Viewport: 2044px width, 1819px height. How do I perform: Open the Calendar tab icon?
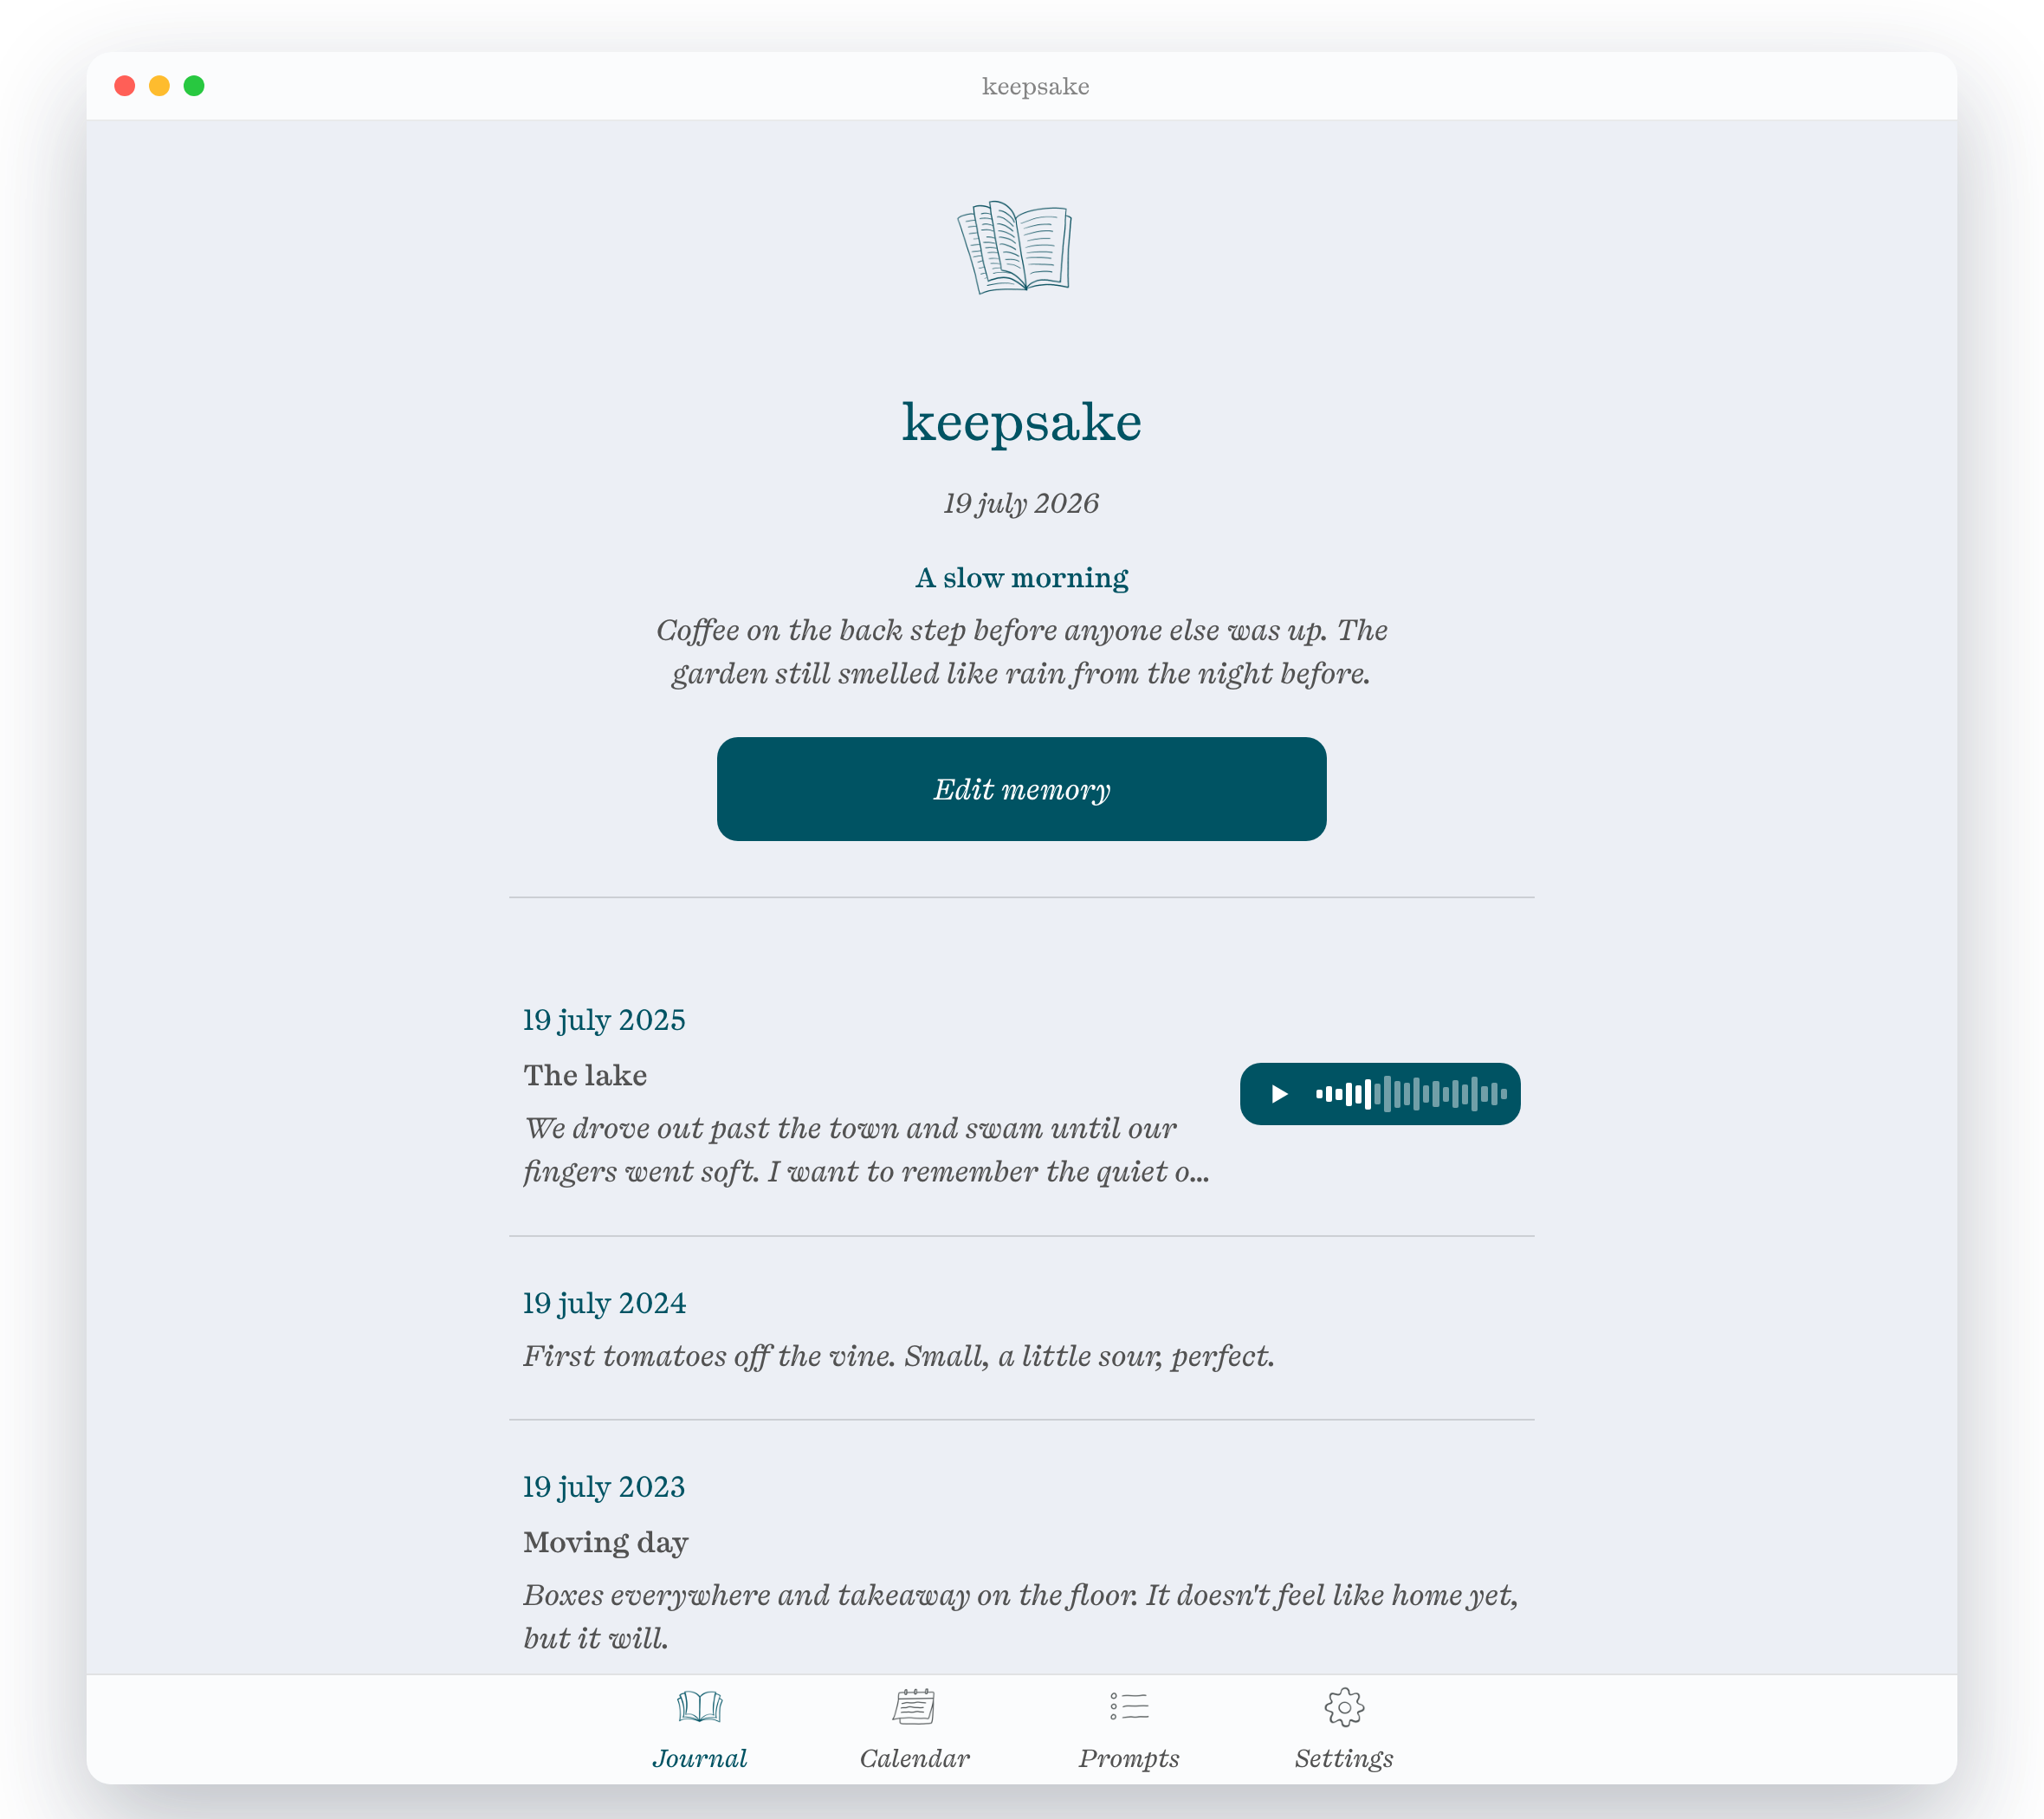(914, 1706)
